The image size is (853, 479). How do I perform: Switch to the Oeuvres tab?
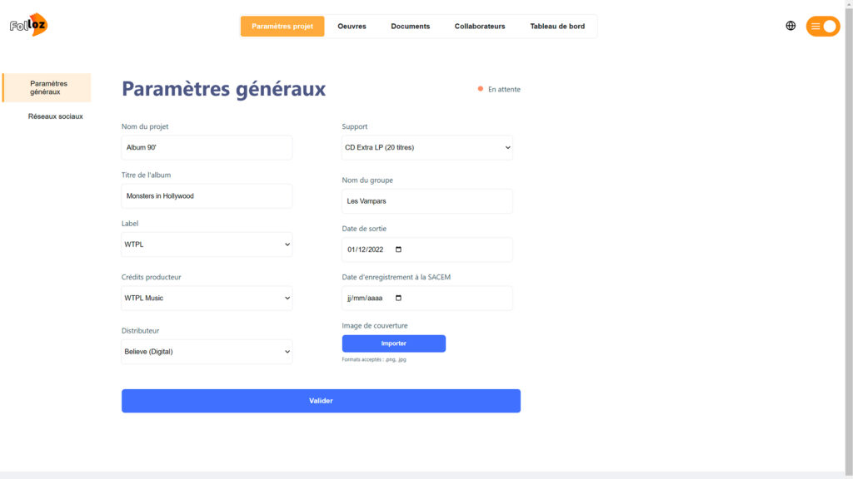click(x=352, y=26)
